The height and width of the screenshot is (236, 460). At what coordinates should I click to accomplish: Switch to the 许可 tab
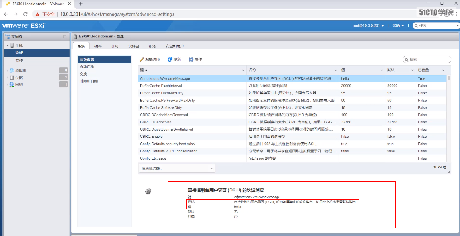coord(115,46)
